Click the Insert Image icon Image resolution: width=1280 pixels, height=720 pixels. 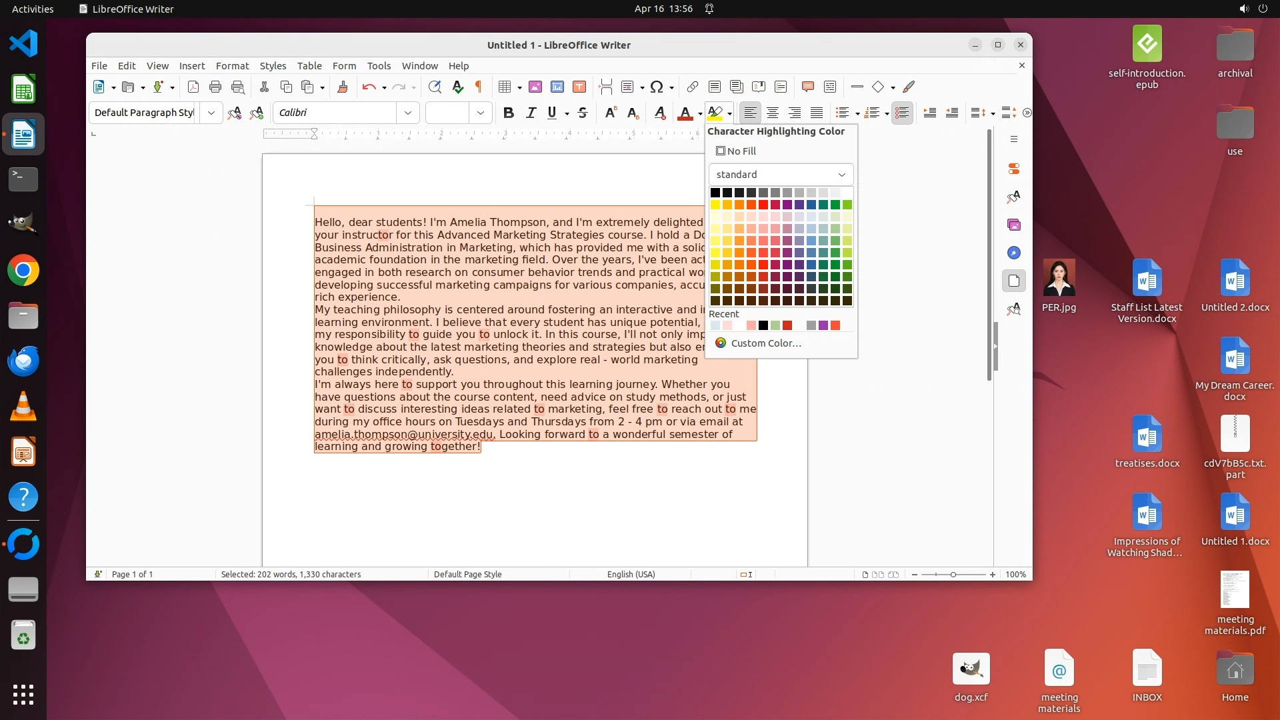click(x=535, y=87)
